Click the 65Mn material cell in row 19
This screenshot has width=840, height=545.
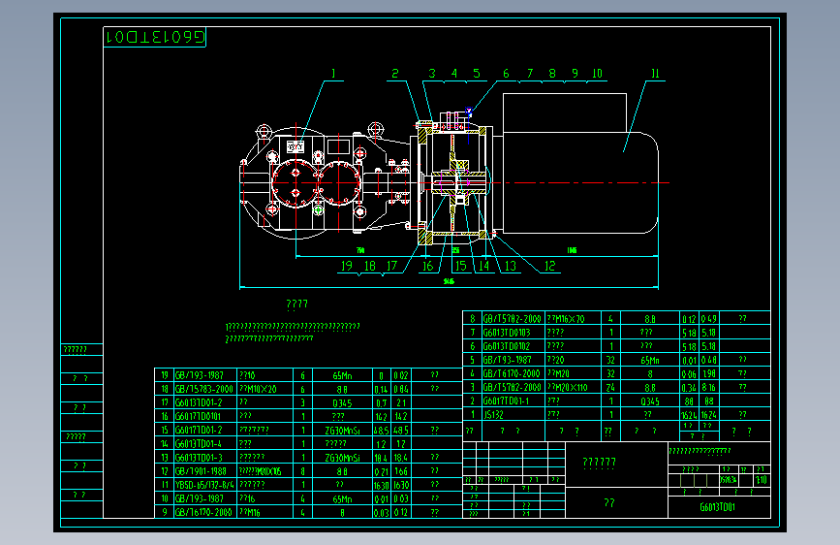pos(342,375)
